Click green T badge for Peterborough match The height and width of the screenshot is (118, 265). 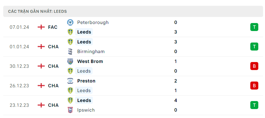click(x=254, y=27)
